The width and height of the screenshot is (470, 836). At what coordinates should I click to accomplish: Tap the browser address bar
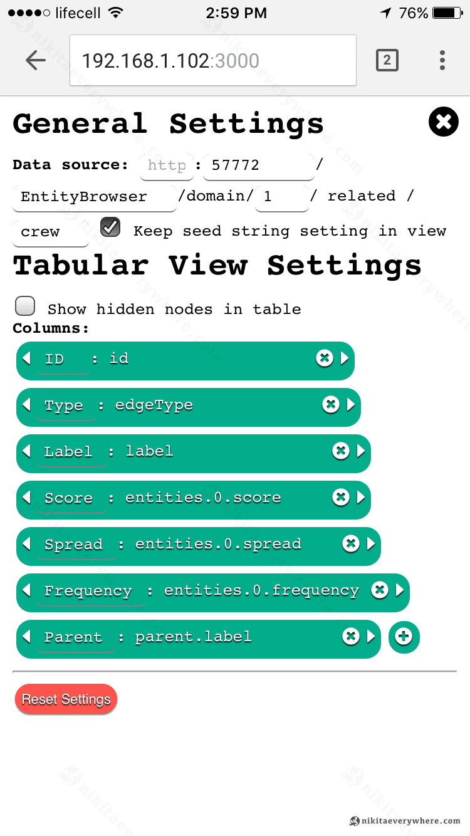pos(213,60)
